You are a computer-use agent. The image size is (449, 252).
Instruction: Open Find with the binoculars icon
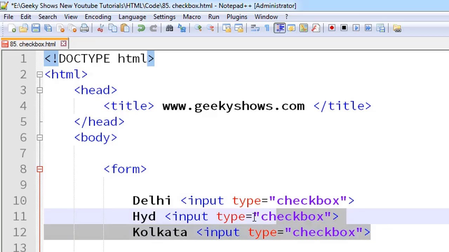pos(169,28)
